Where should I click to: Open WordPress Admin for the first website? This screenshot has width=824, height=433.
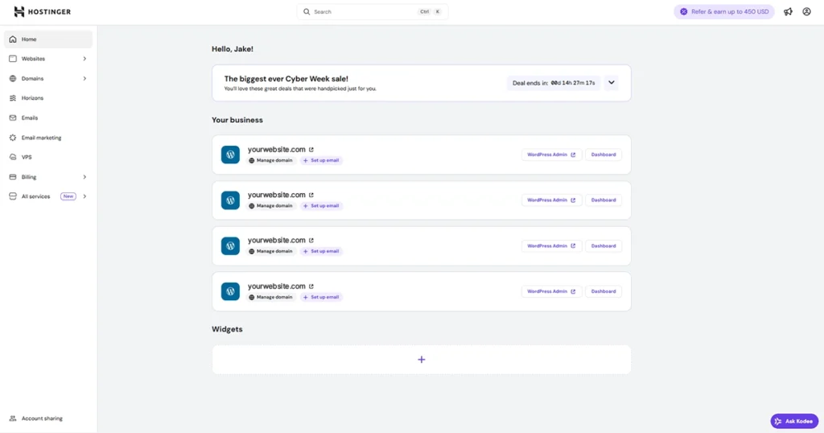tap(551, 155)
